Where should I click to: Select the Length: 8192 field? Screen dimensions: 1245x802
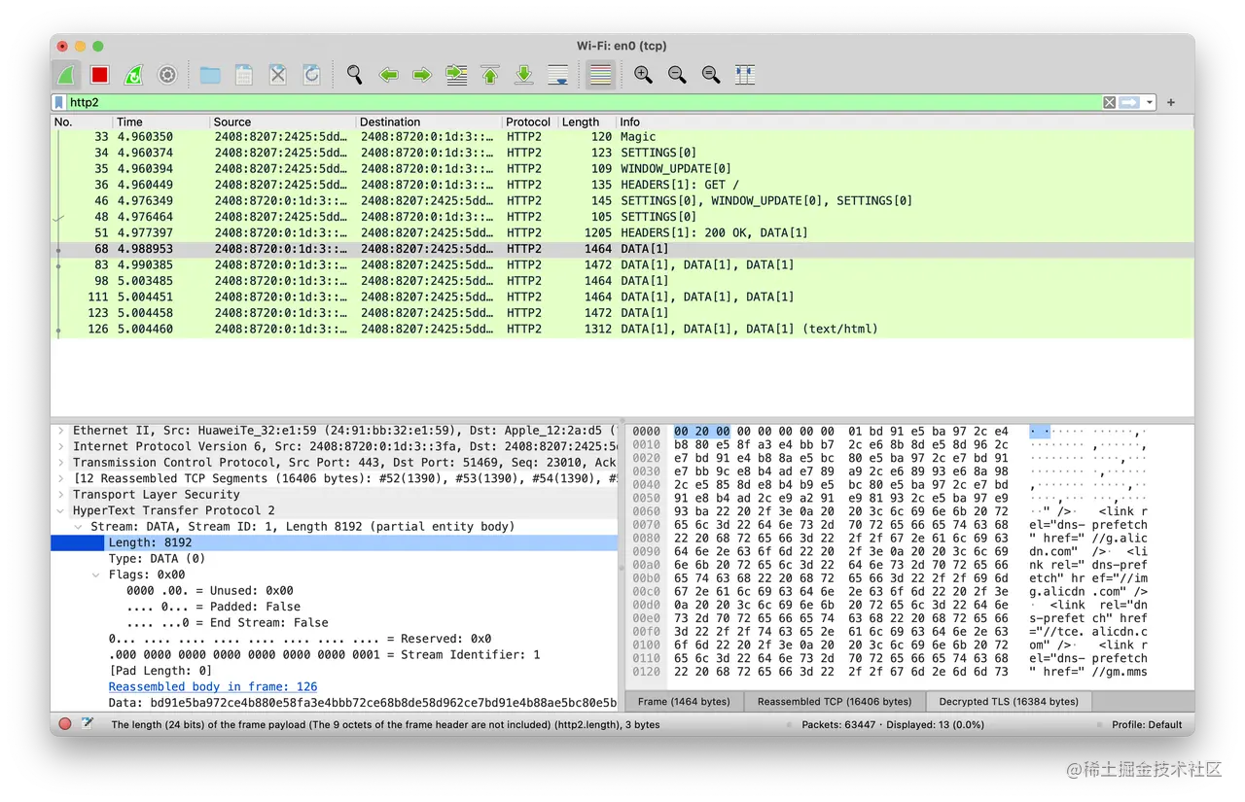(x=335, y=542)
